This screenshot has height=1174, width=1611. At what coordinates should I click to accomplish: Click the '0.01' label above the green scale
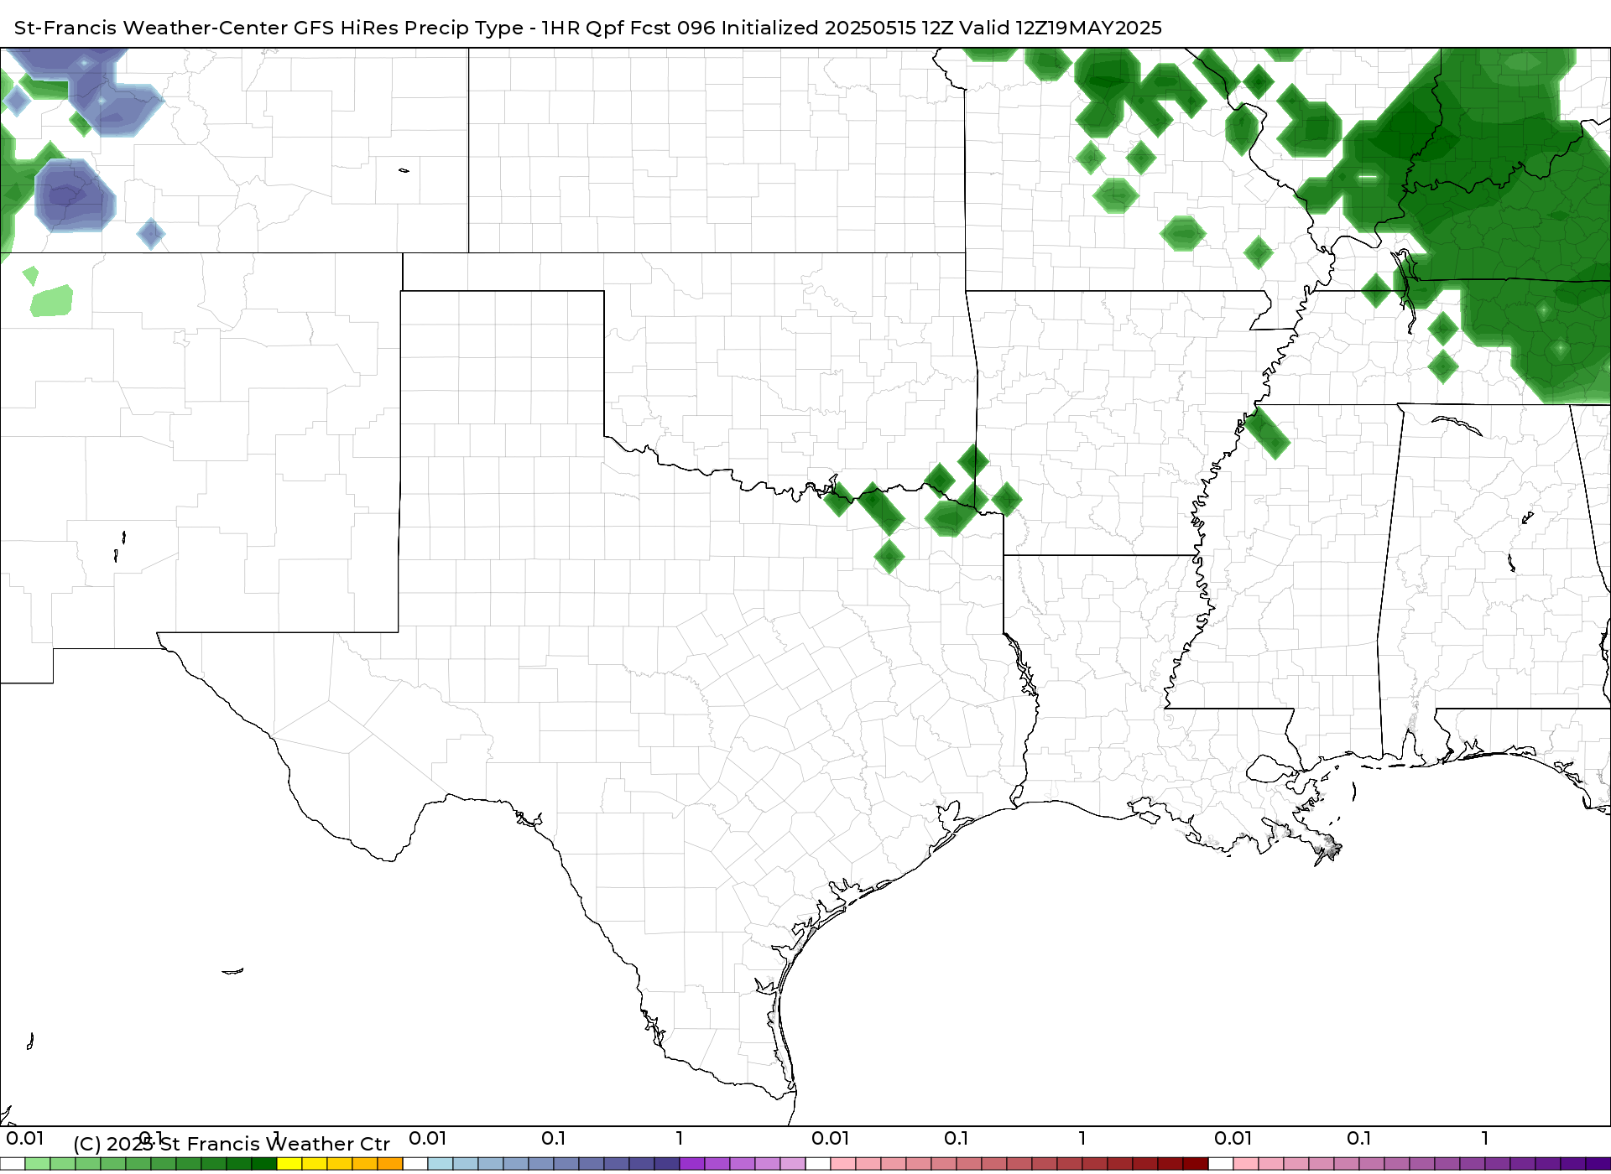[25, 1139]
